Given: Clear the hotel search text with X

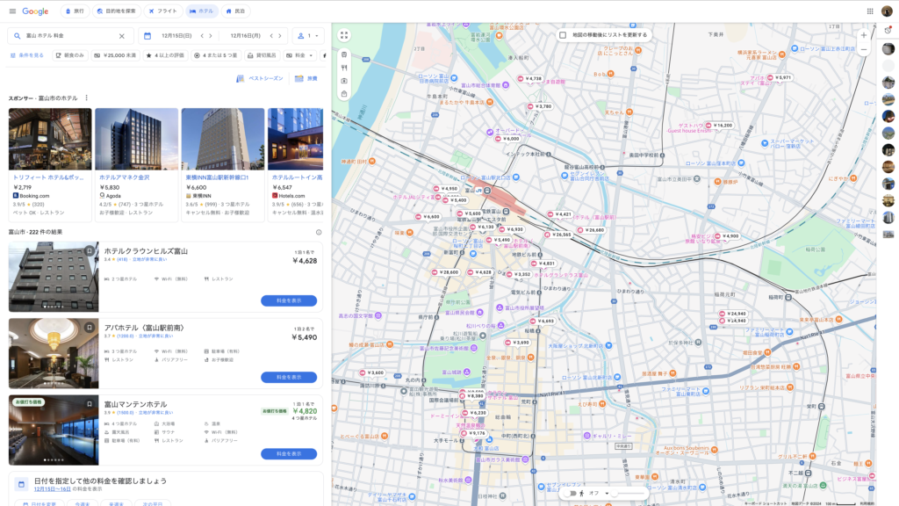Looking at the screenshot, I should 122,36.
